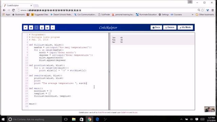Screen dimensions: 217x122
Task: Click the Scott Rixner link in footer
Action: pos(102,113)
